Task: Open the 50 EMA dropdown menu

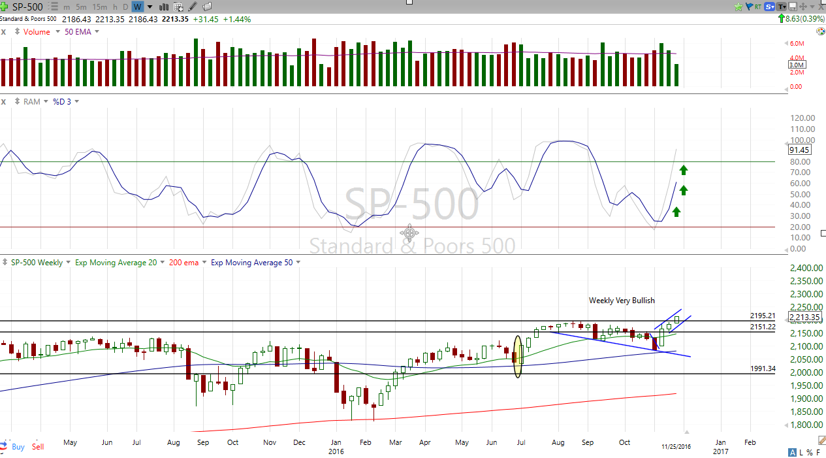Action: (97, 31)
